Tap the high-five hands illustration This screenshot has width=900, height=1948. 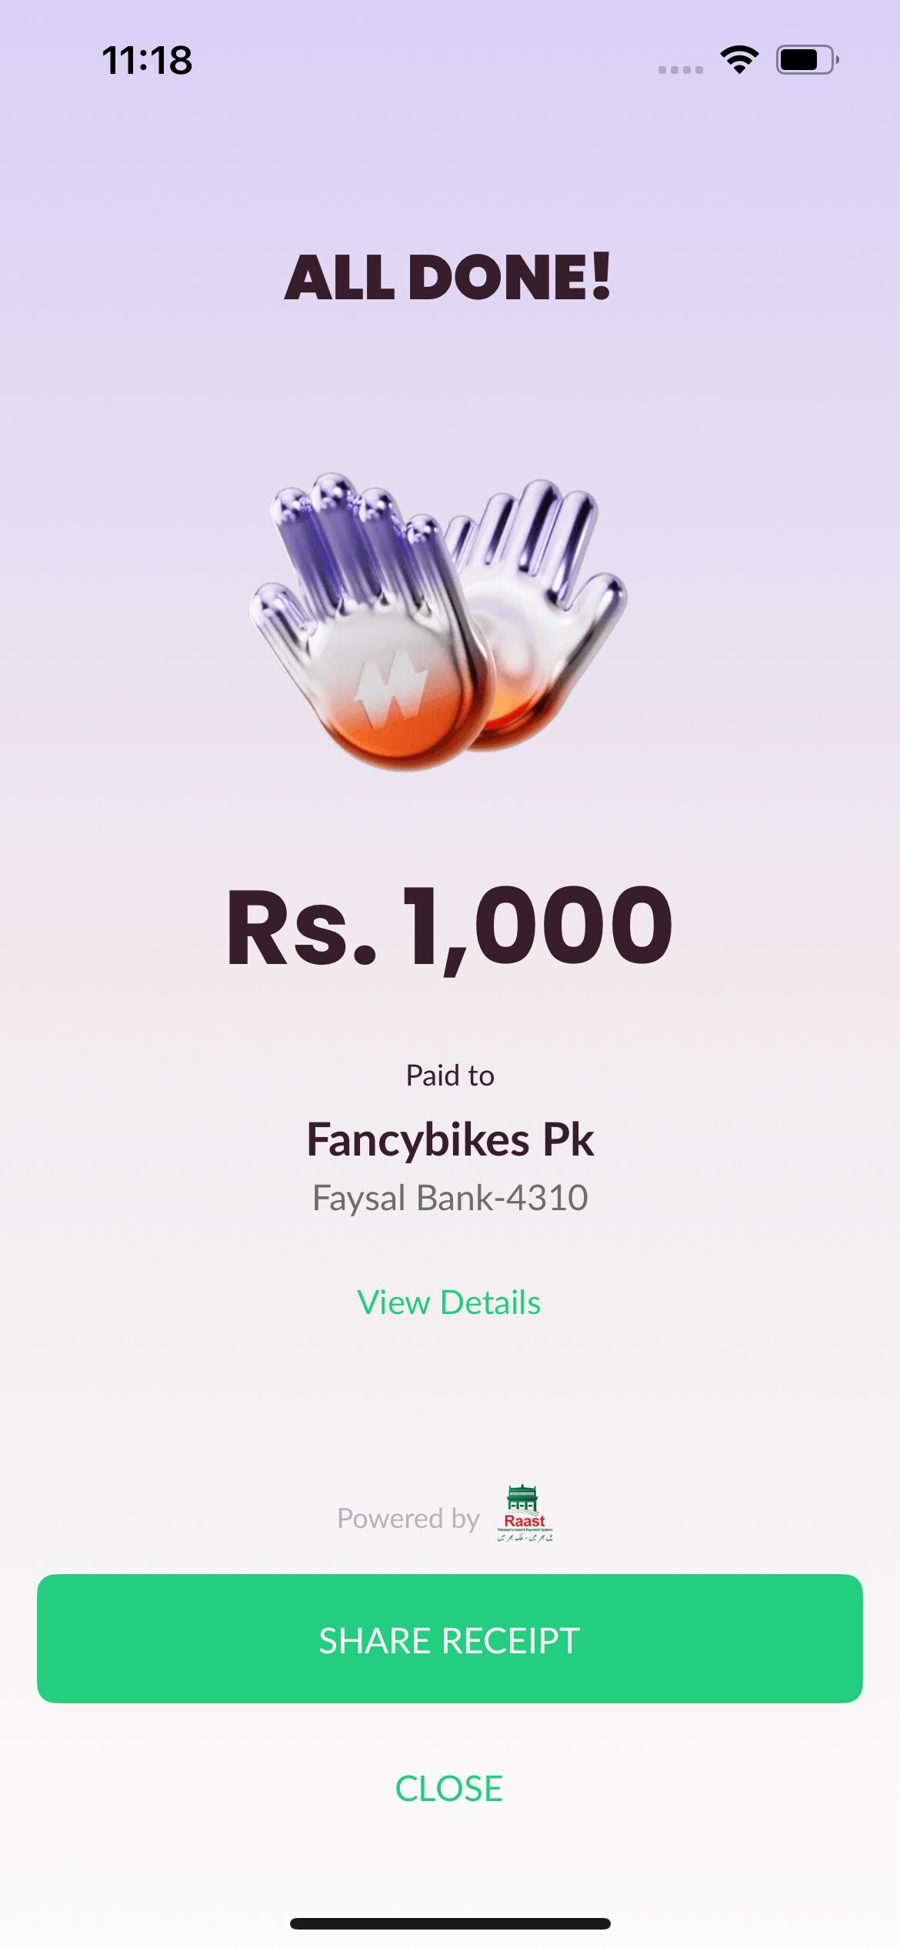[438, 622]
